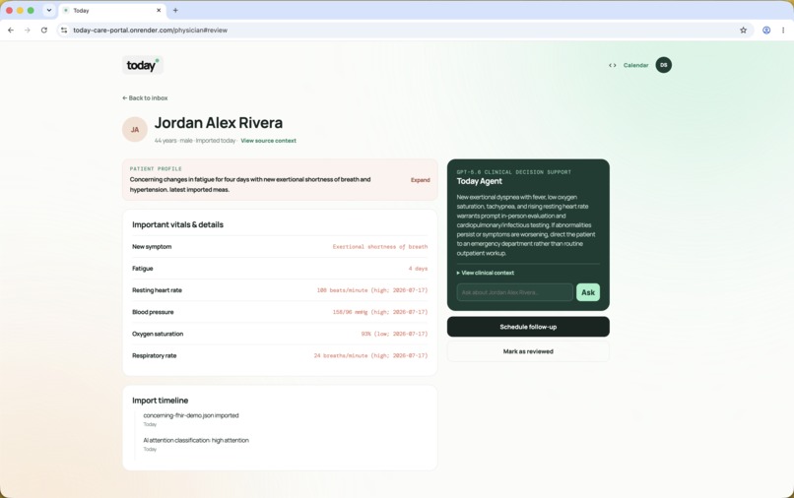The width and height of the screenshot is (794, 498).
Task: Click the Ask about Jordan Alex Rivera field
Action: [514, 292]
